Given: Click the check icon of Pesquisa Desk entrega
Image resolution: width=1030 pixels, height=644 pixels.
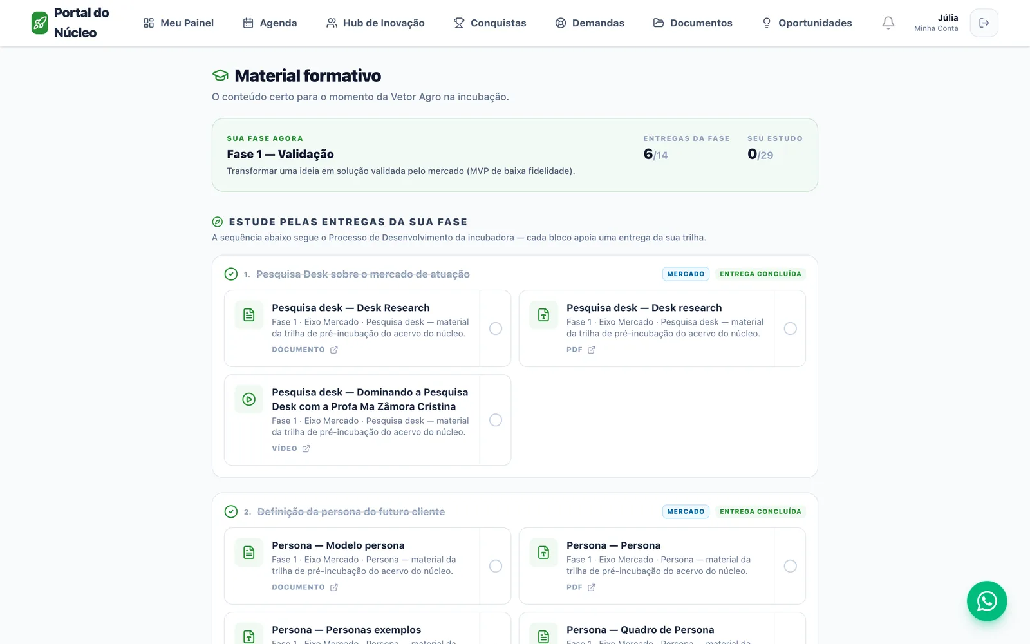Looking at the screenshot, I should coord(231,274).
